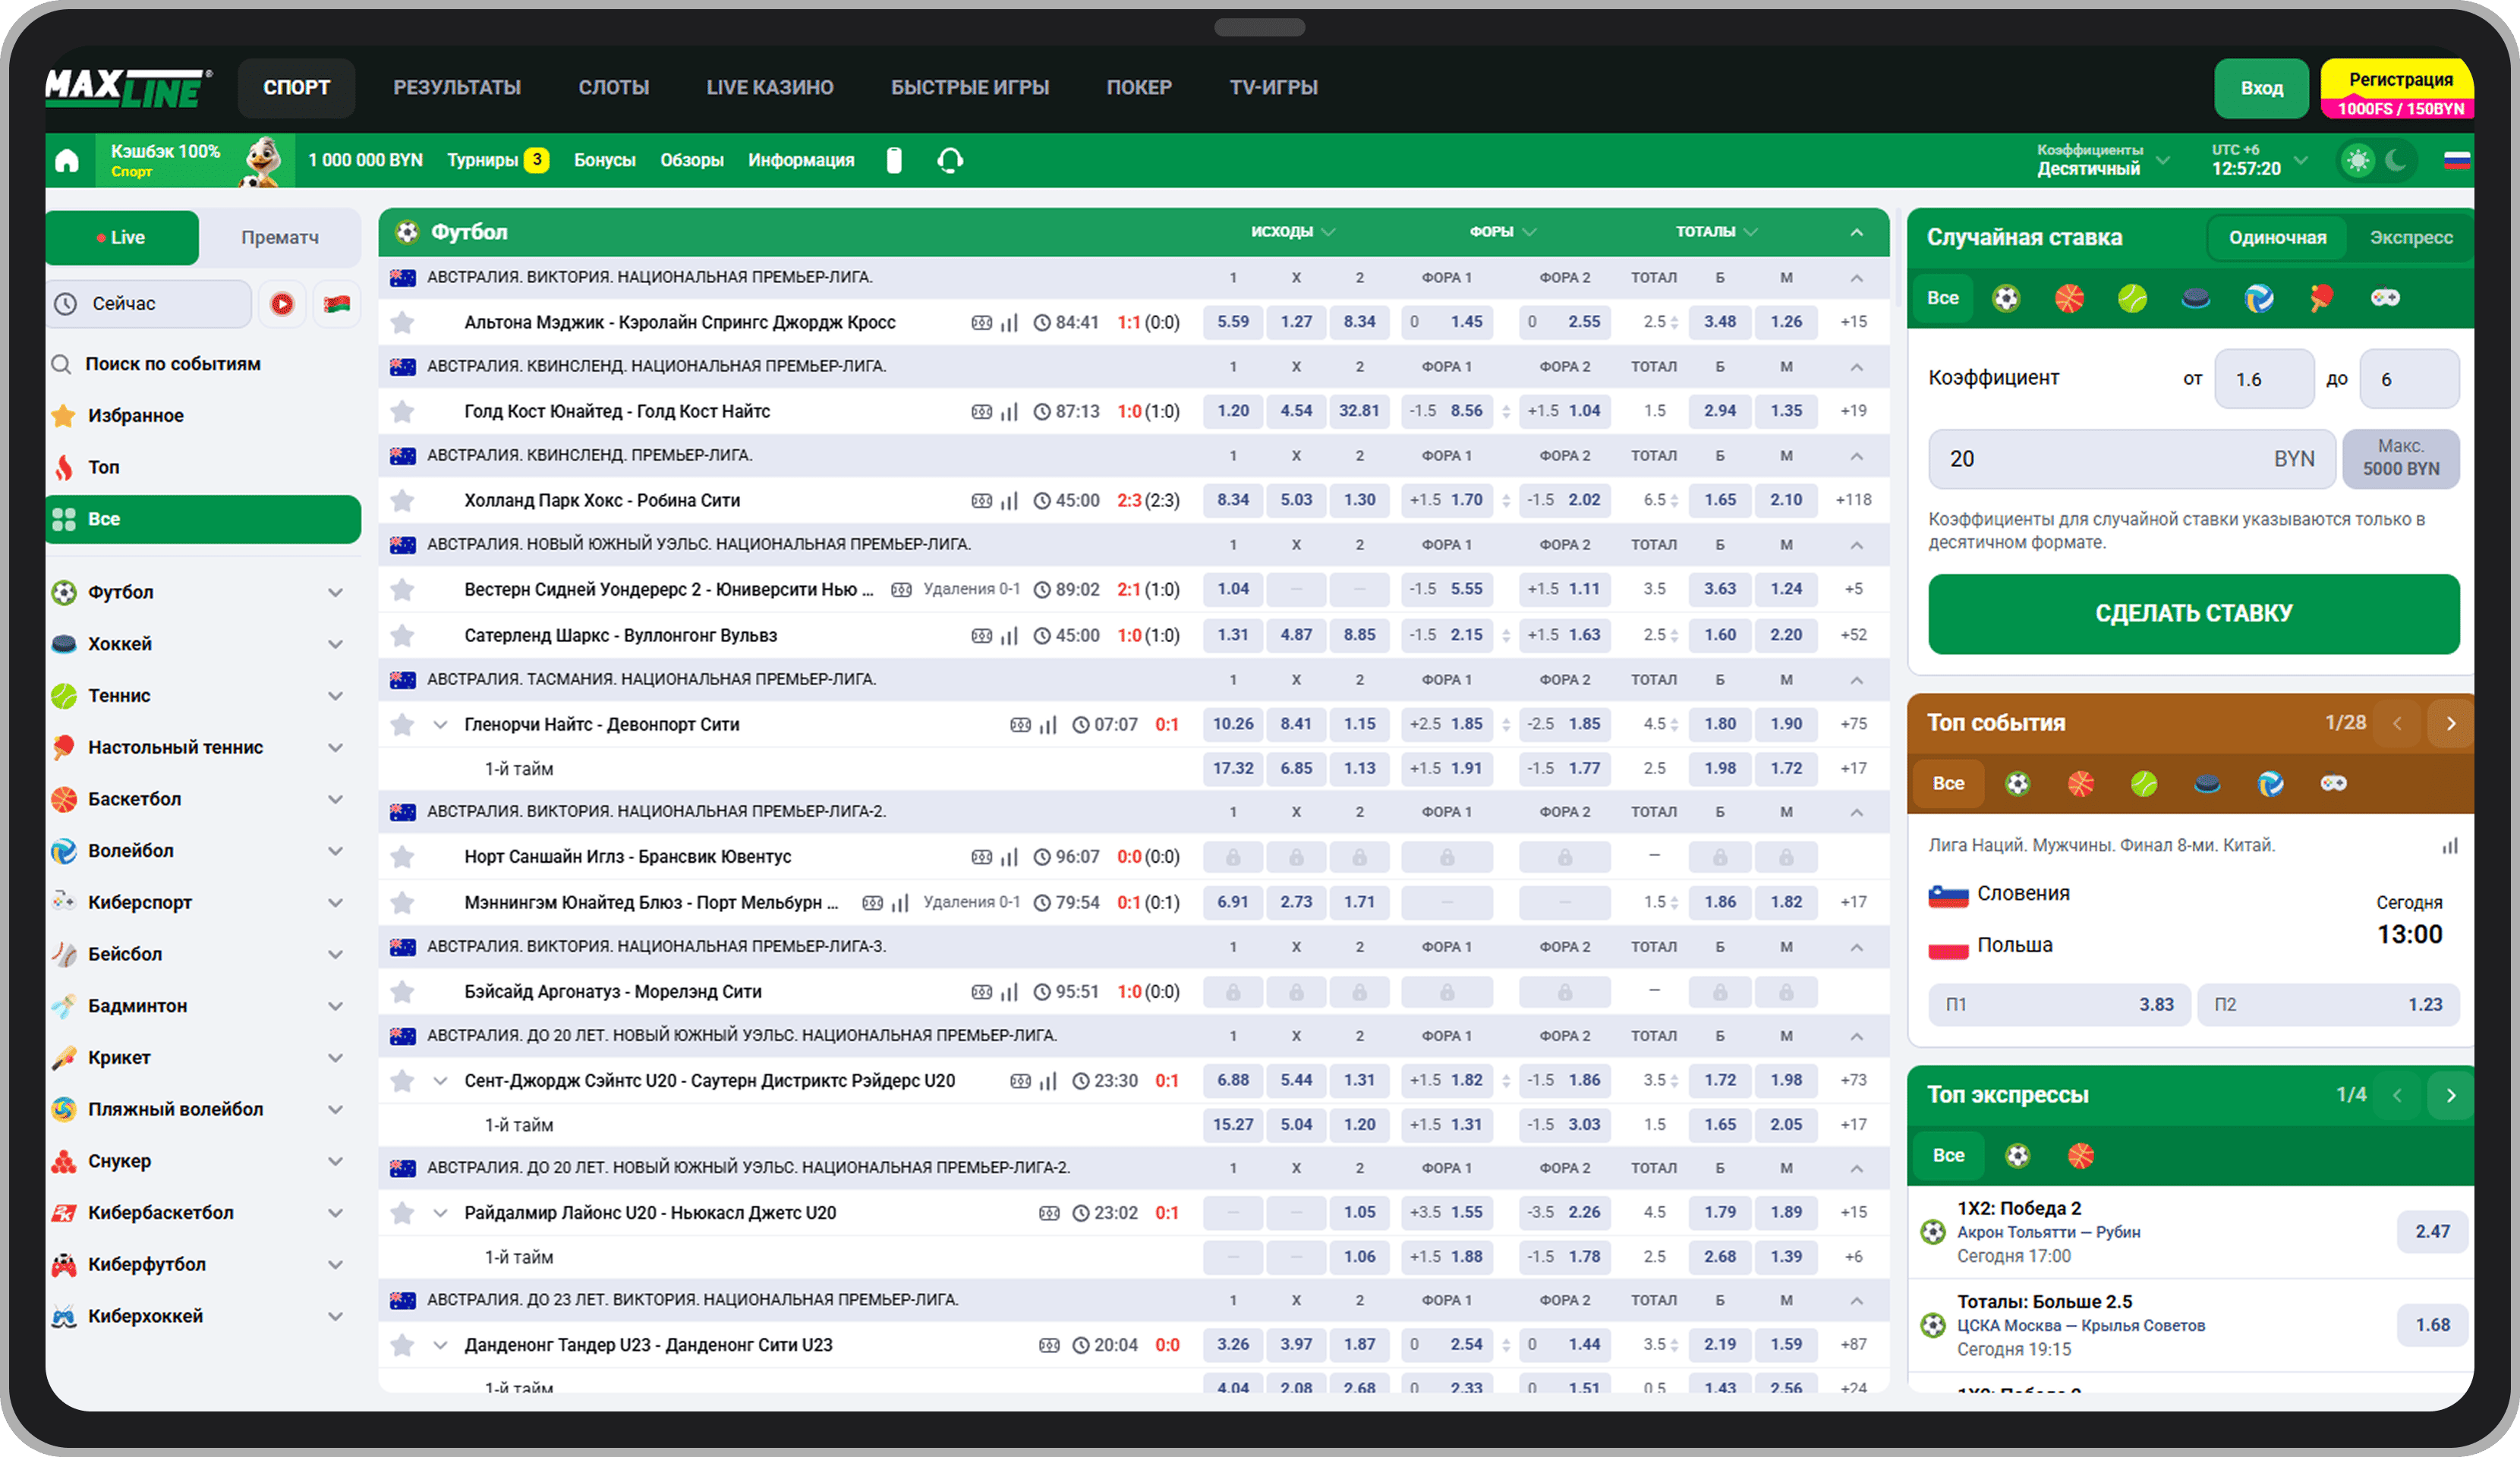
Task: Switch to dark theme moon icon
Action: click(2397, 160)
